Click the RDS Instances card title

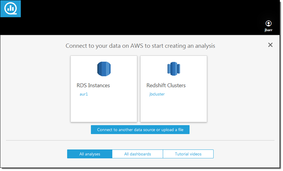93,85
